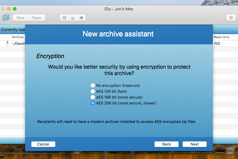Select AES 196 bit (more secure)
The height and width of the screenshot is (159, 238).
click(93, 97)
